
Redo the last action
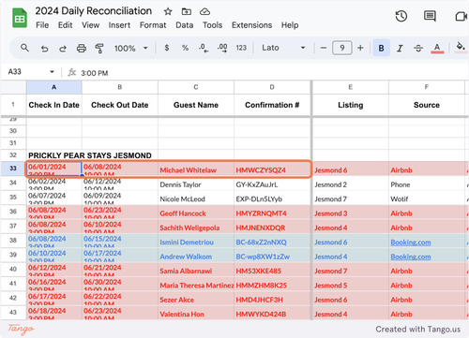(x=63, y=48)
